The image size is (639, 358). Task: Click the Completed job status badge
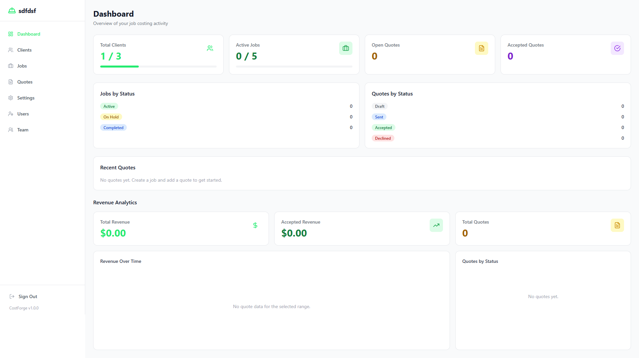click(x=113, y=128)
